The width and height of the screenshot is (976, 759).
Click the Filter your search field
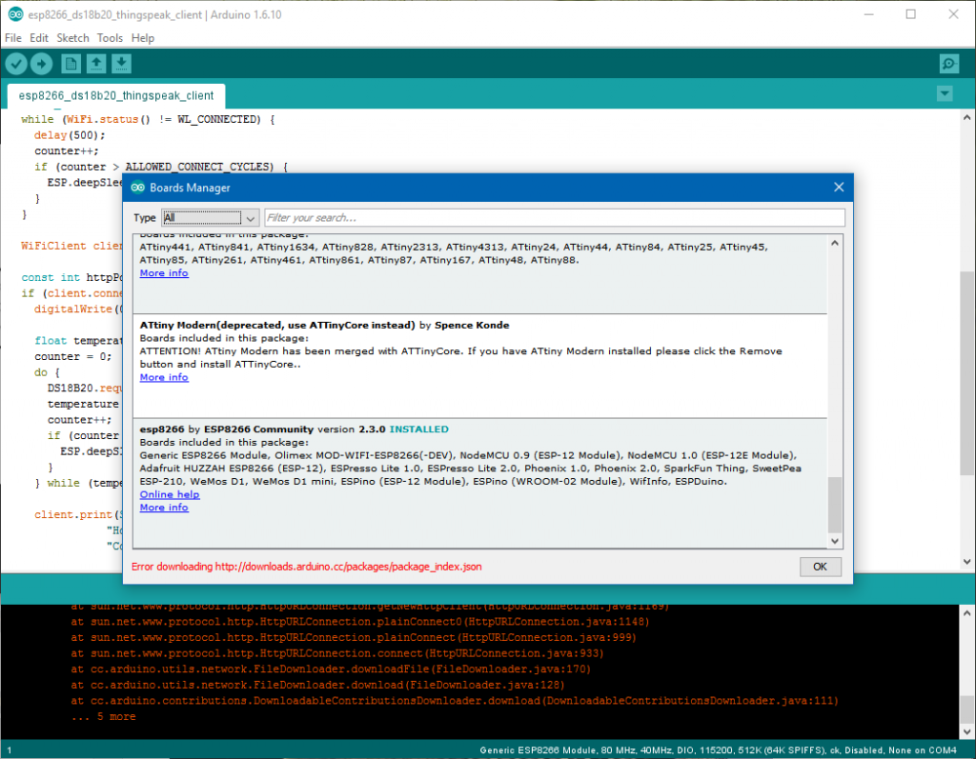554,218
